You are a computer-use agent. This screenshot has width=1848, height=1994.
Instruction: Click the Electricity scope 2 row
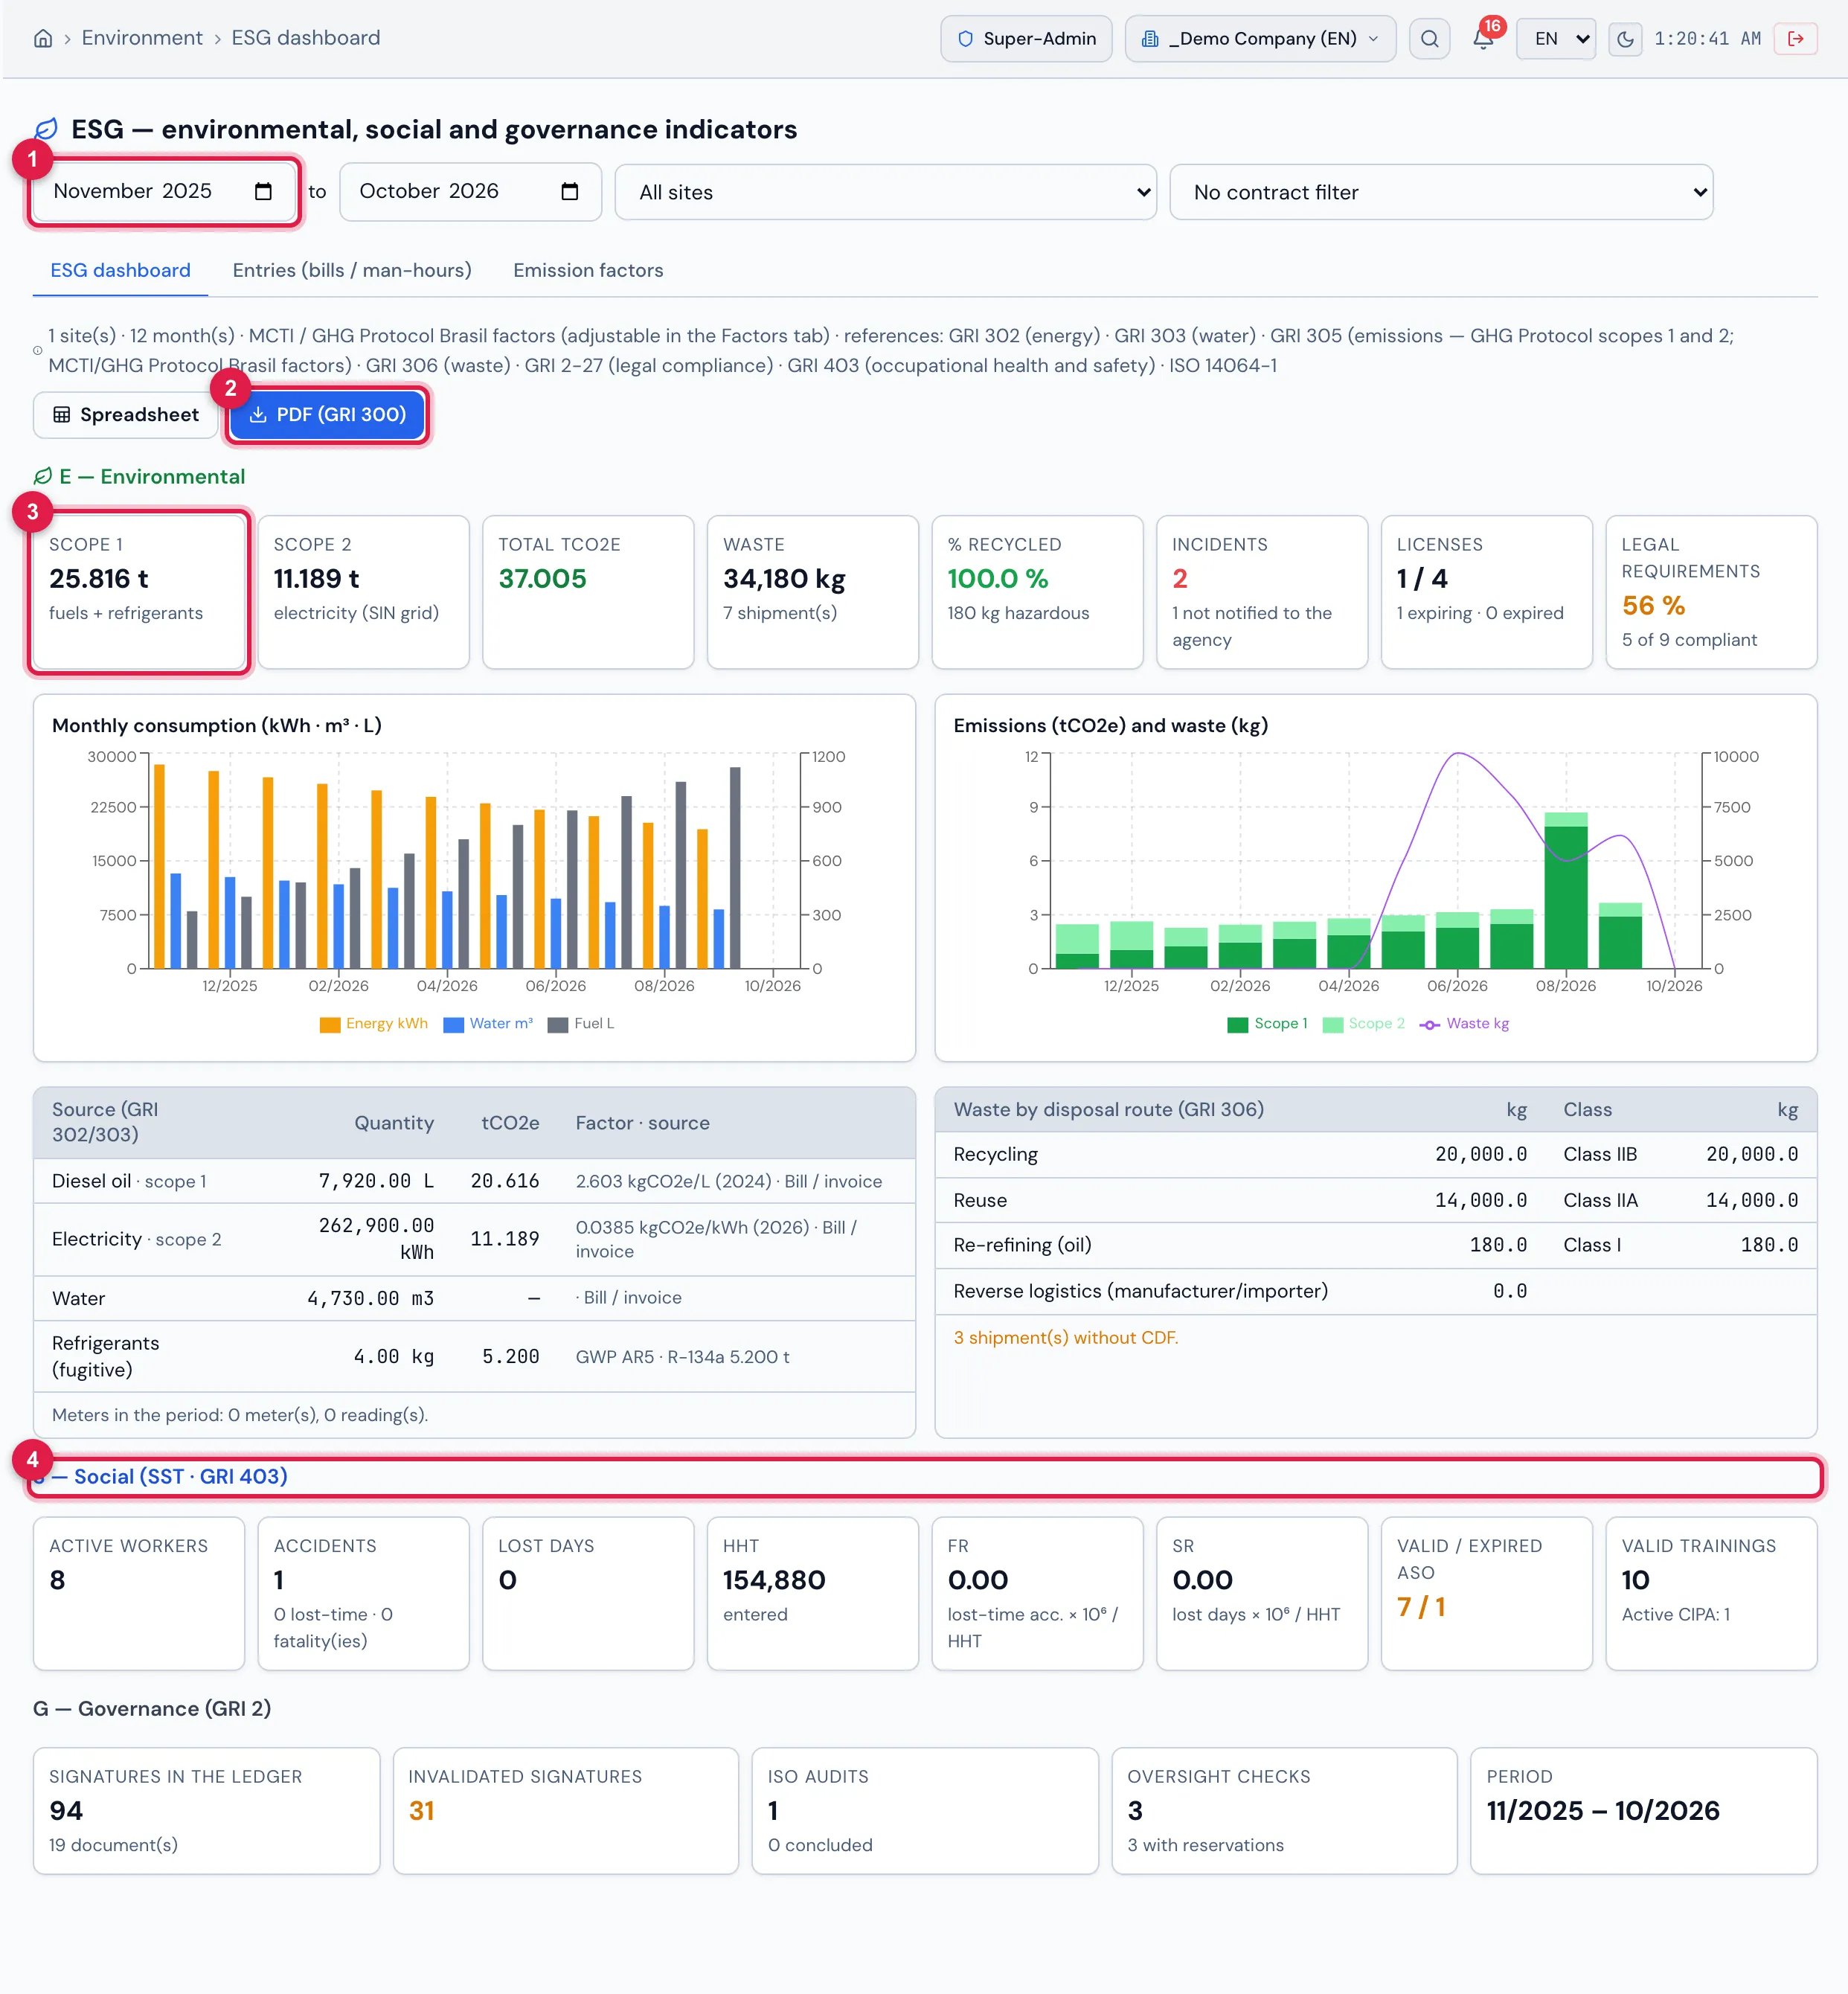pos(474,1239)
